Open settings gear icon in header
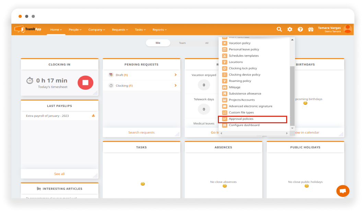This screenshot has height=213, width=363. [290, 29]
